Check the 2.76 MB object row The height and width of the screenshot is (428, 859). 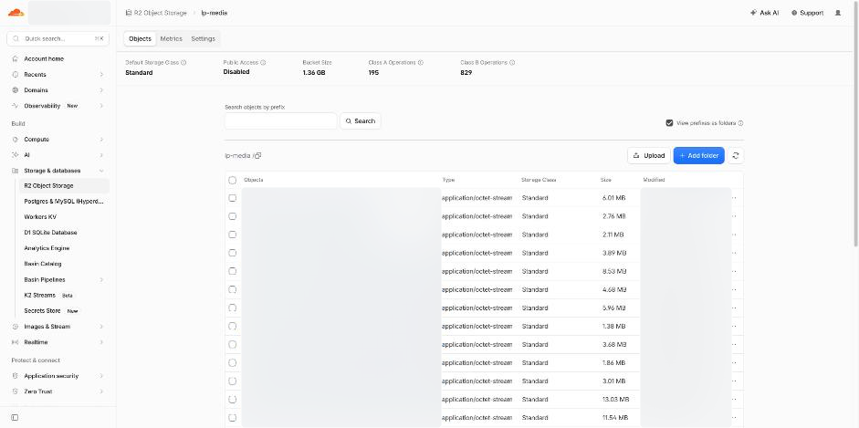point(232,216)
